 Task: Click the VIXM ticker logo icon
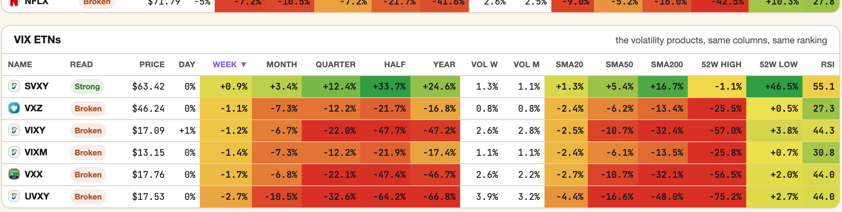pyautogui.click(x=14, y=152)
